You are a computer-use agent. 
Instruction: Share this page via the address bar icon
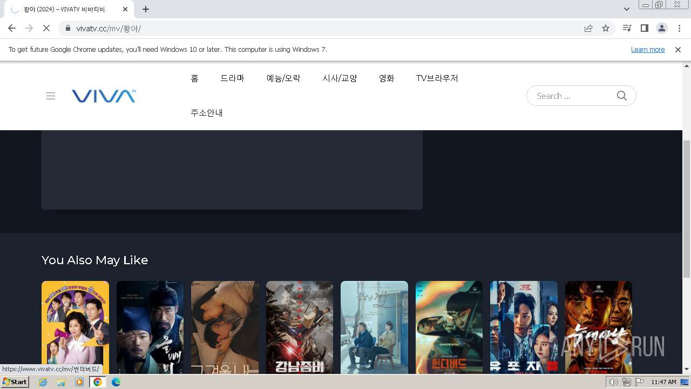(588, 28)
